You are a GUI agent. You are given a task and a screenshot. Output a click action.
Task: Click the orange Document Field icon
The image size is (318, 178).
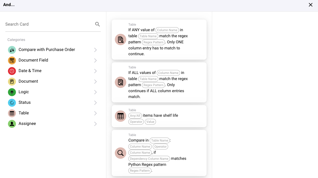[12, 60]
